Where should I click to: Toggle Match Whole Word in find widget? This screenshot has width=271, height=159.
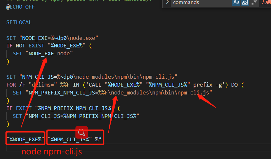point(245,3)
